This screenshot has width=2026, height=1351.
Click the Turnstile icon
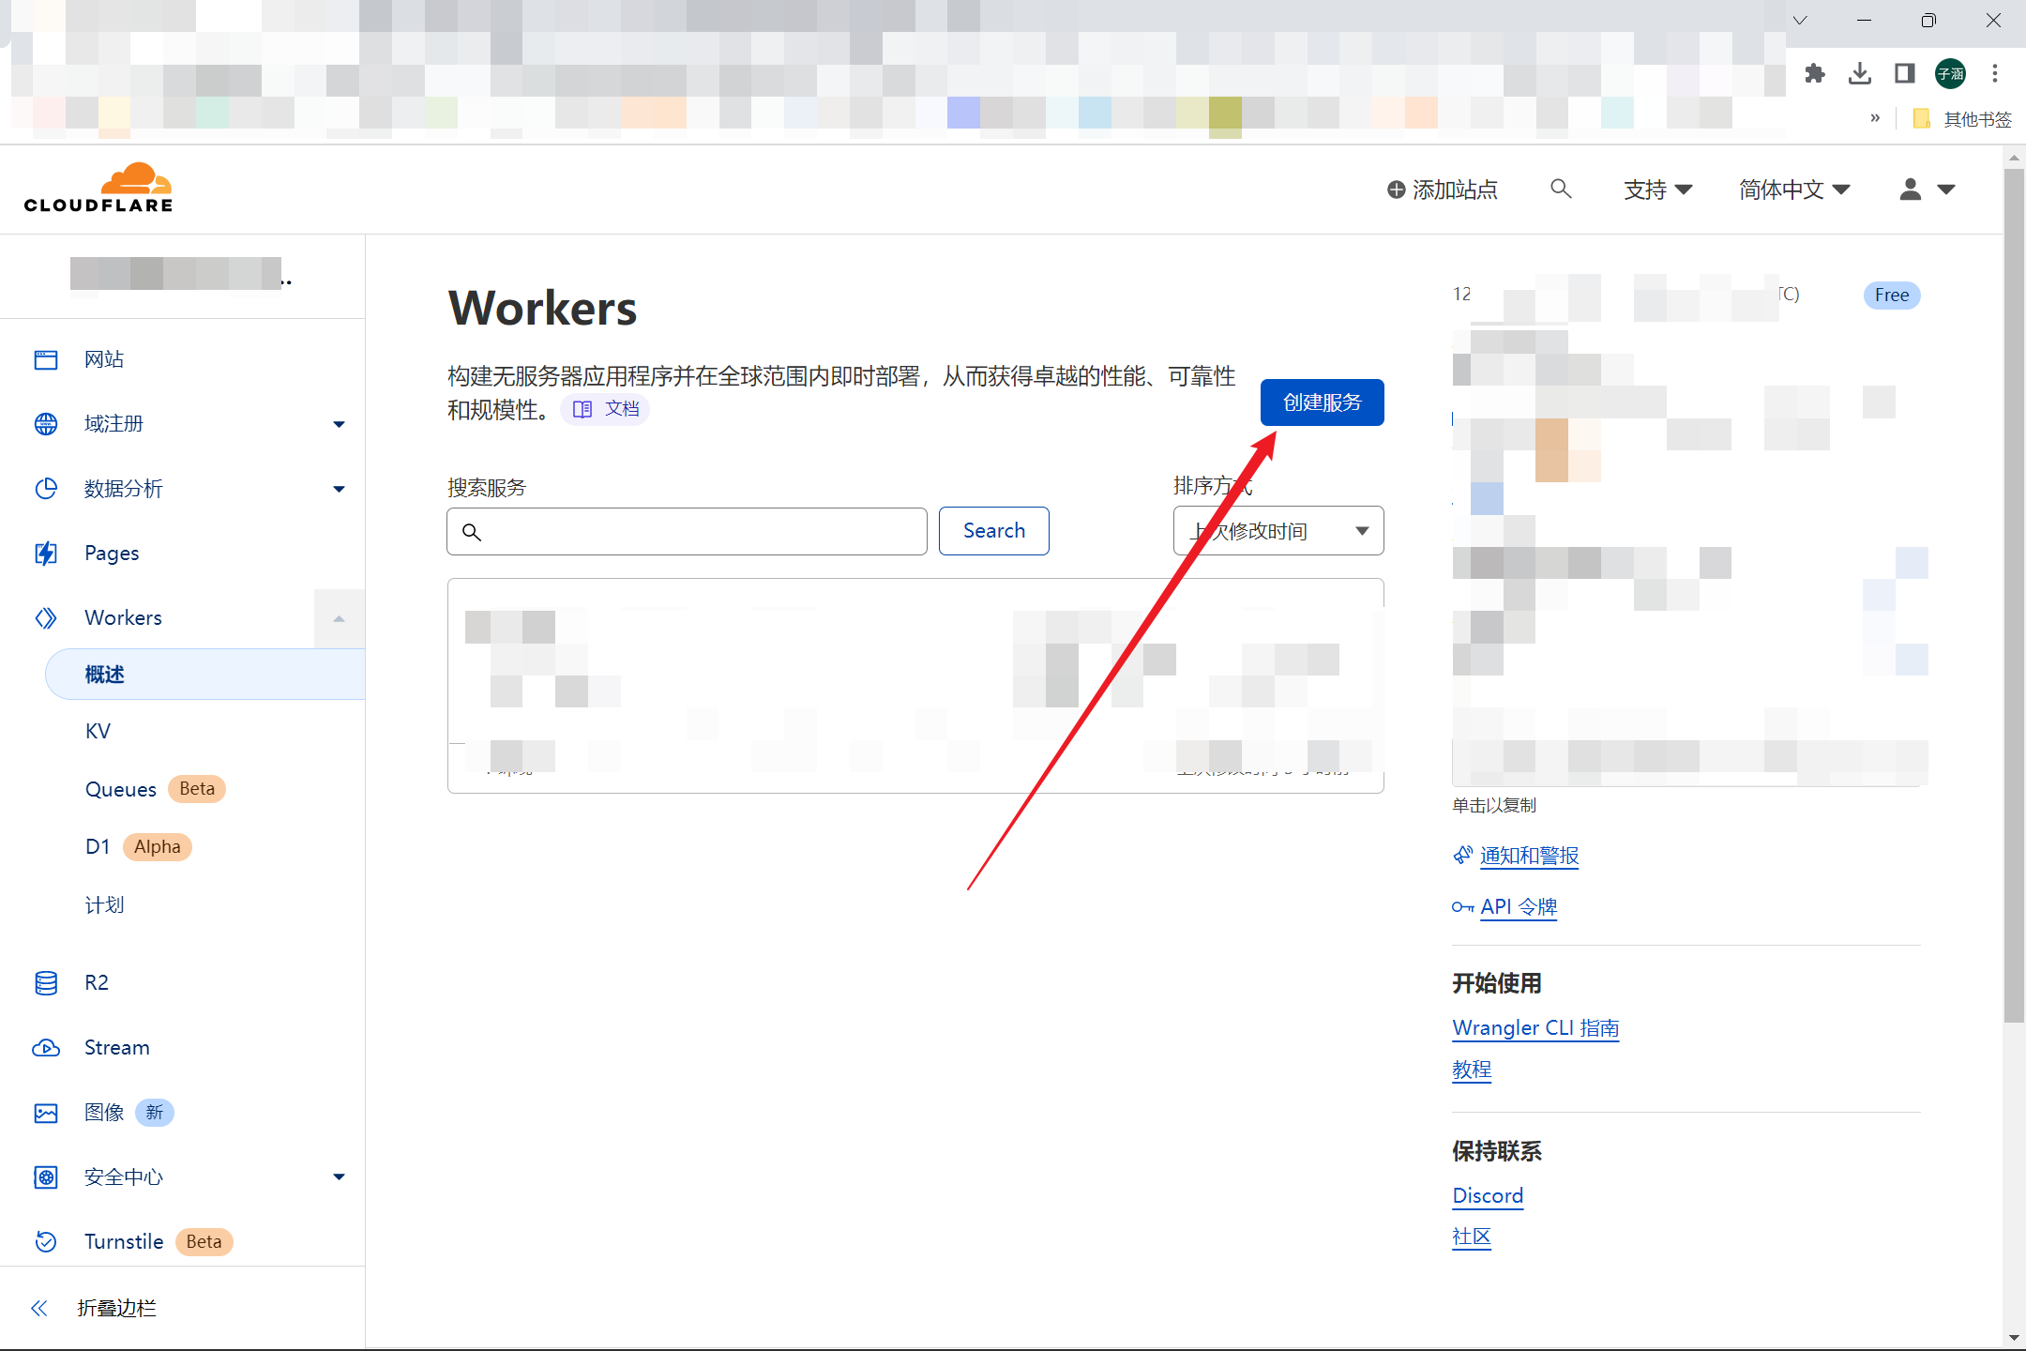tap(46, 1242)
